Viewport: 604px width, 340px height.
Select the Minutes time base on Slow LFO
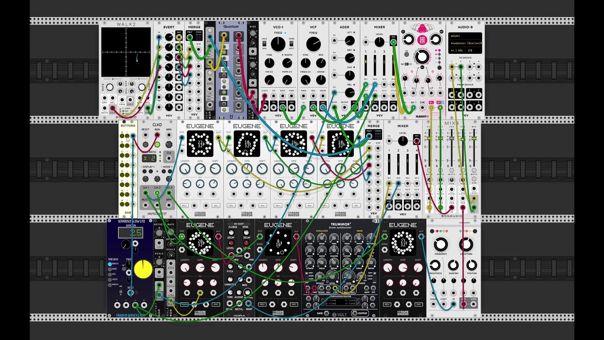coord(110,264)
